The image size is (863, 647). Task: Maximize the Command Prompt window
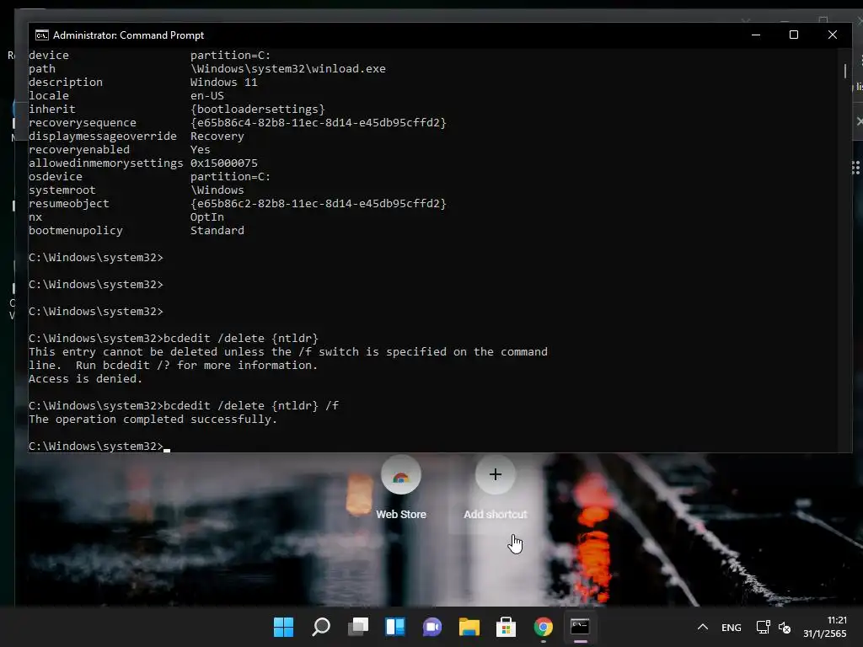tap(794, 35)
